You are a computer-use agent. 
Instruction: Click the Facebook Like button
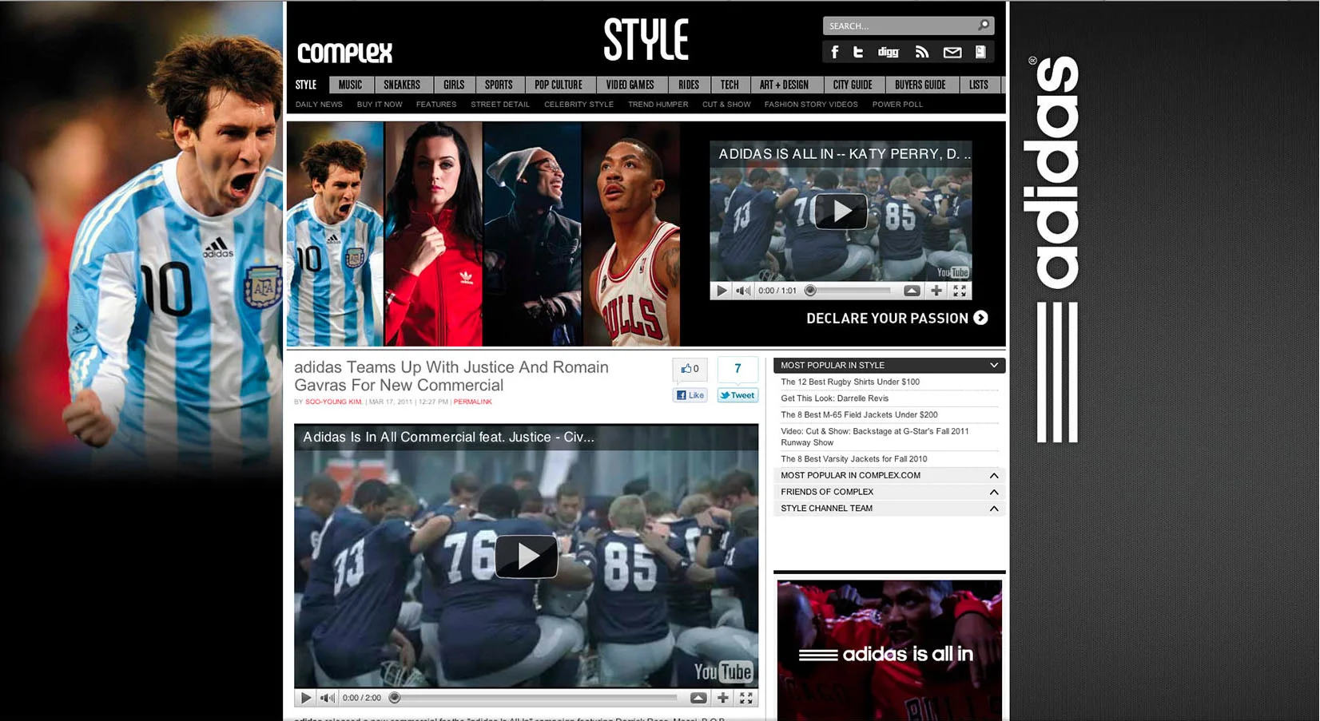pos(690,395)
